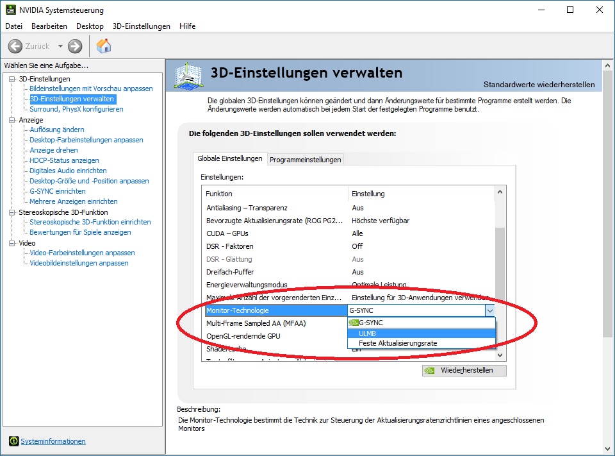Click main panel scroll up arrow
The height and width of the screenshot is (456, 615).
[607, 65]
